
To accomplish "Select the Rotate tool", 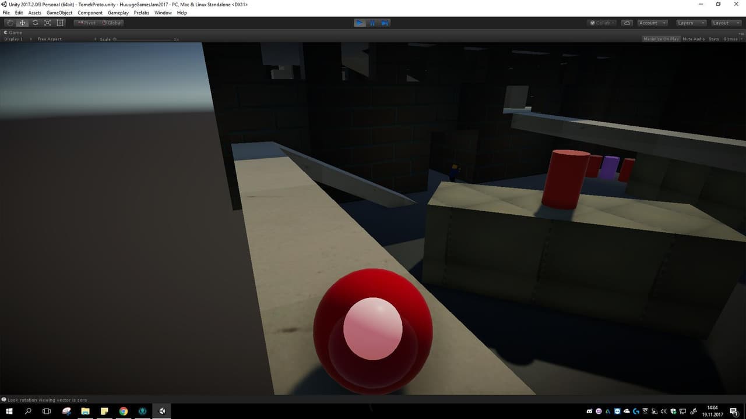I will point(35,23).
